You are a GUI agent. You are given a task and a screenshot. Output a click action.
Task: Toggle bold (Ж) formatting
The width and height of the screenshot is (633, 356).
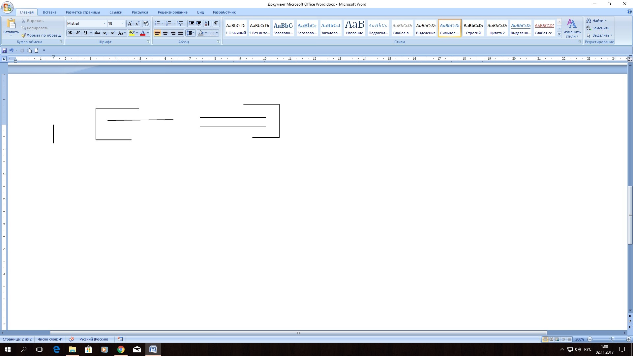(x=70, y=33)
